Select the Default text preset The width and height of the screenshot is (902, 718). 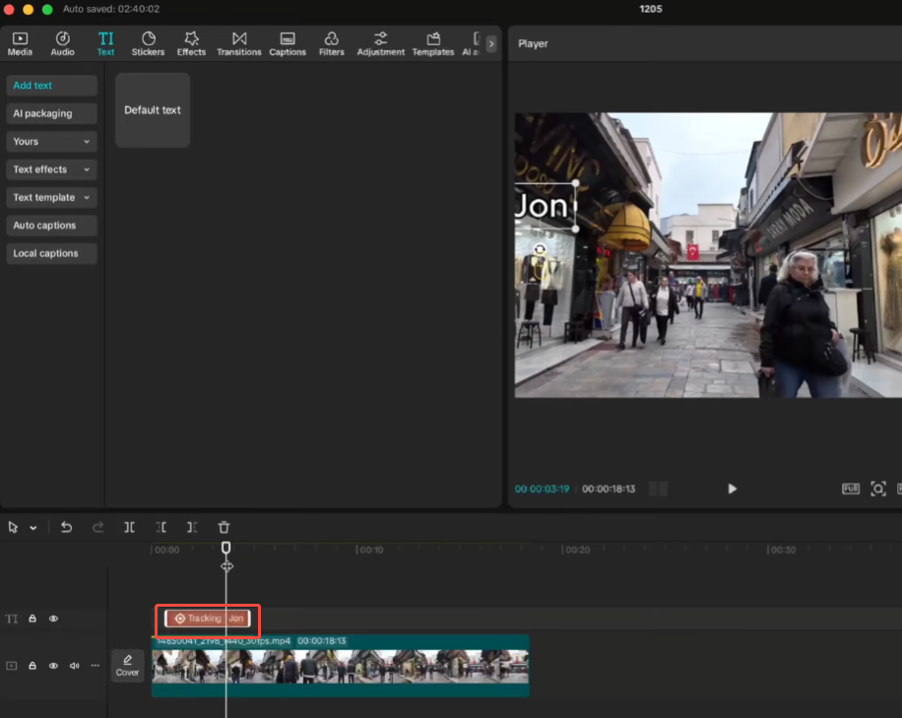coord(153,110)
